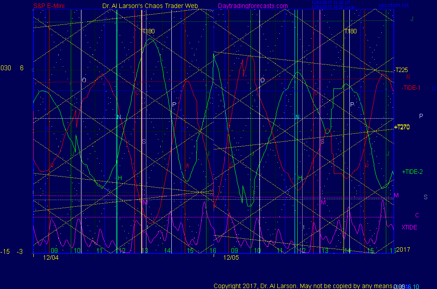The height and width of the screenshot is (289, 437).
Task: Click the XTIDE legend label
Action: (409, 227)
